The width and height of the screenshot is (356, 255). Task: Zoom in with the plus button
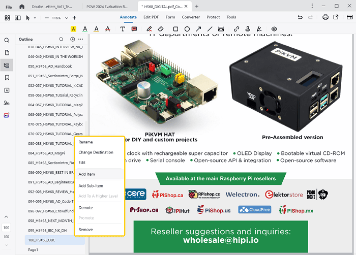pos(74,18)
